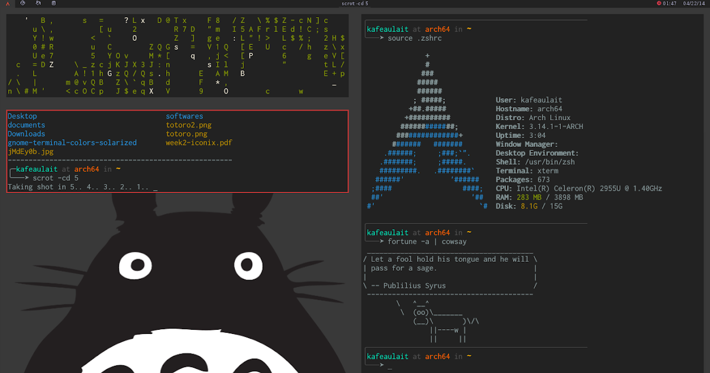
Task: Click the 'pass for a sage.' quote line
Action: tap(404, 268)
